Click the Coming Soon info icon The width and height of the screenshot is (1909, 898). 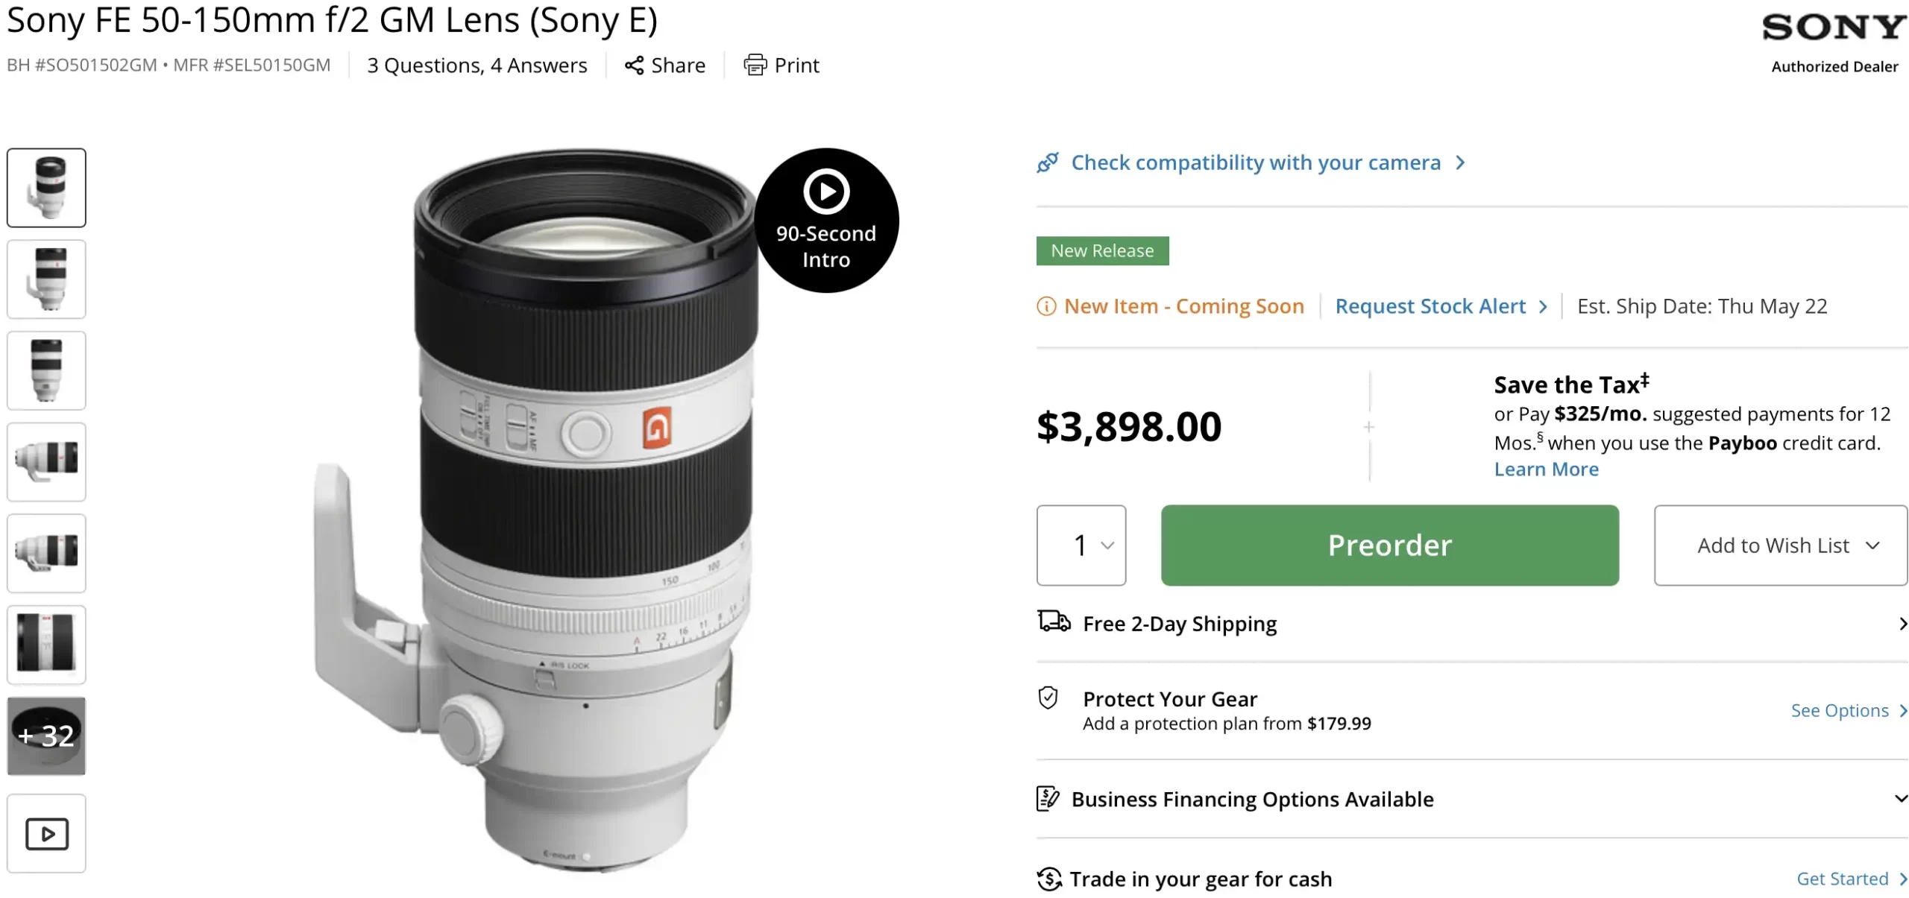point(1046,306)
